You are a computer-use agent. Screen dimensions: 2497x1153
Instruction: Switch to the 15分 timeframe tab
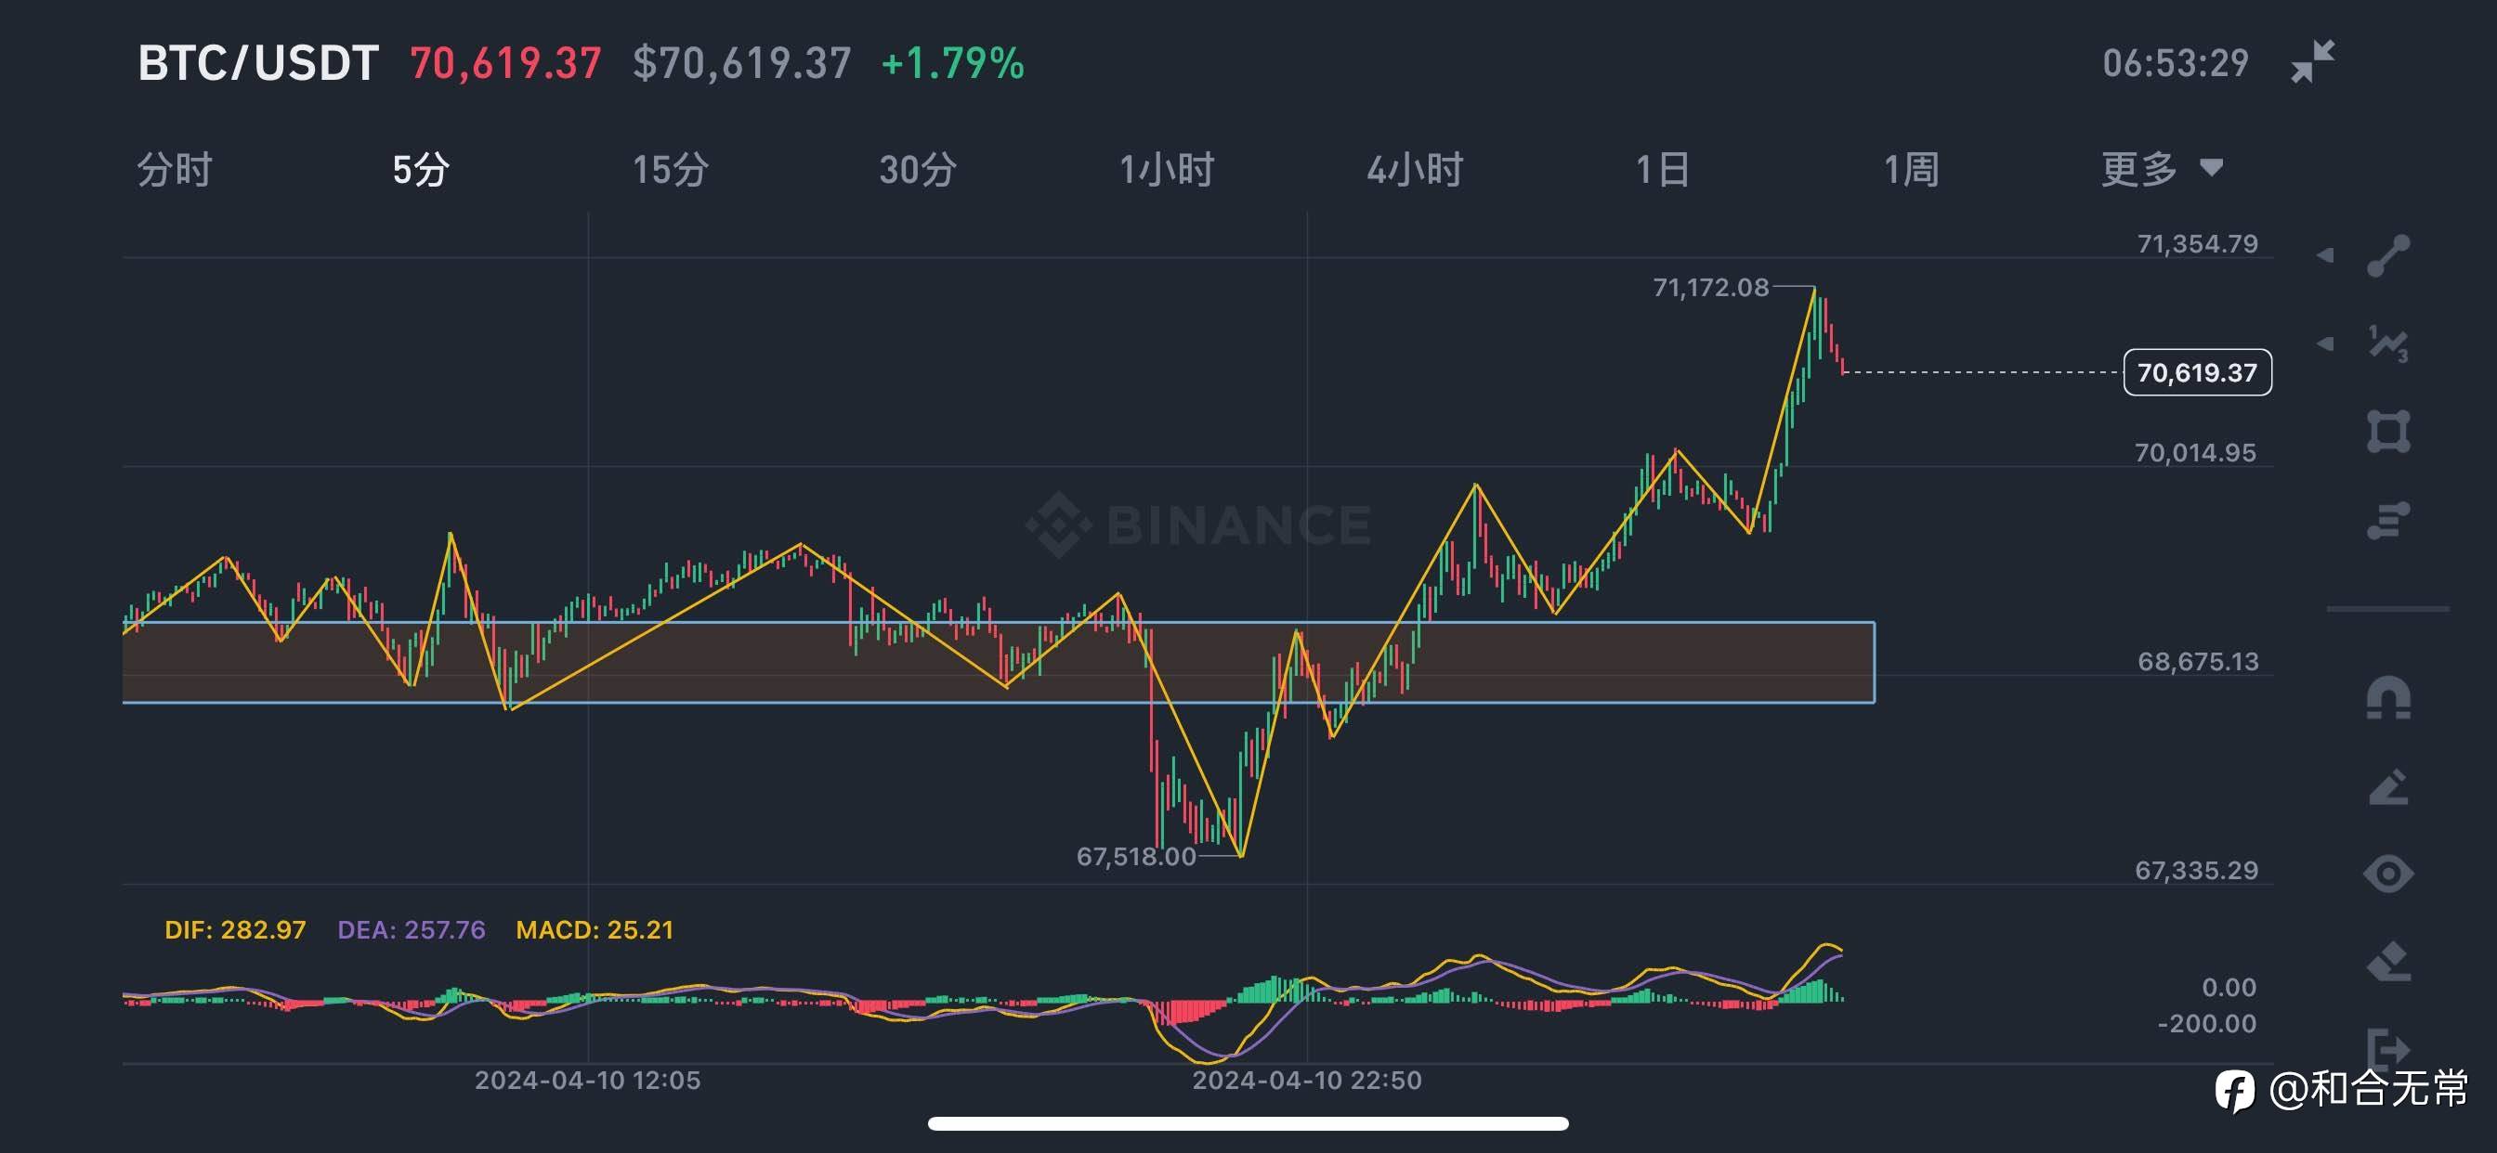tap(671, 170)
